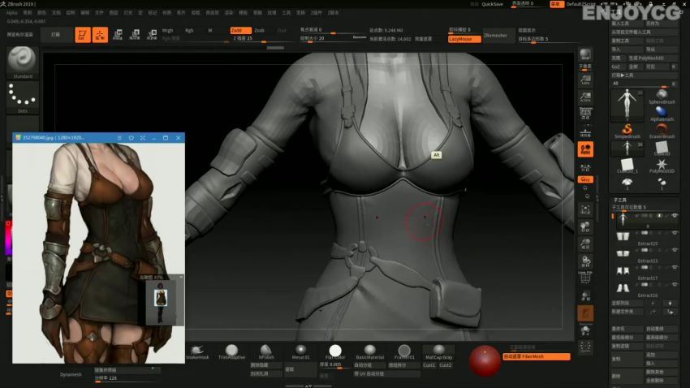
Task: Open the Dots stroke type selector
Action: 22,97
